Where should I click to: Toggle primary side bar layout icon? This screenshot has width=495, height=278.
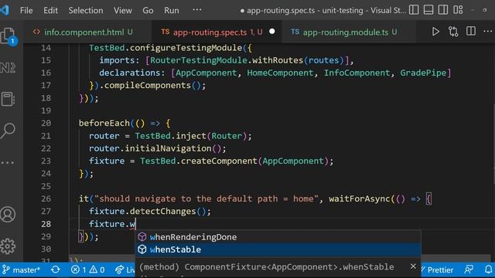click(x=414, y=10)
